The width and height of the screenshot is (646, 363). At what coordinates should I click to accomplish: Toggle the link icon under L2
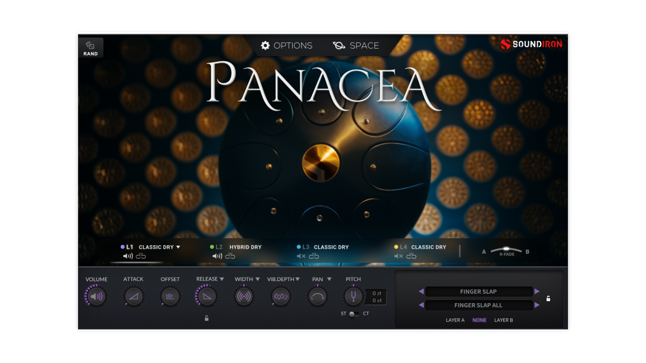pos(230,257)
